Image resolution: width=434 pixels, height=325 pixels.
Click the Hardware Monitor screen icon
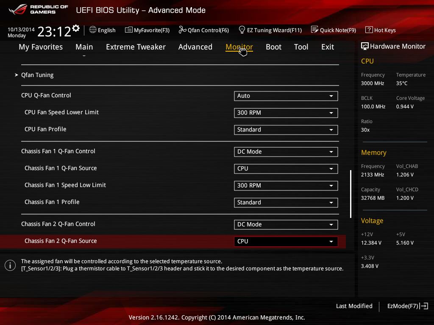365,46
